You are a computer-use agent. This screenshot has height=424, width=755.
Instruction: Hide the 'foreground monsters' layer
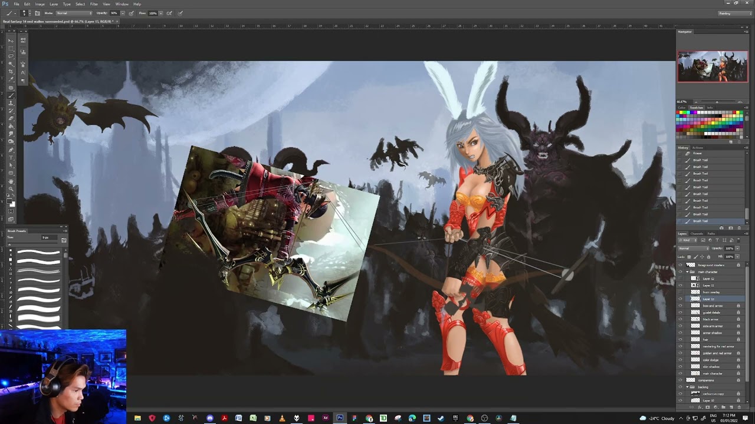tap(680, 265)
